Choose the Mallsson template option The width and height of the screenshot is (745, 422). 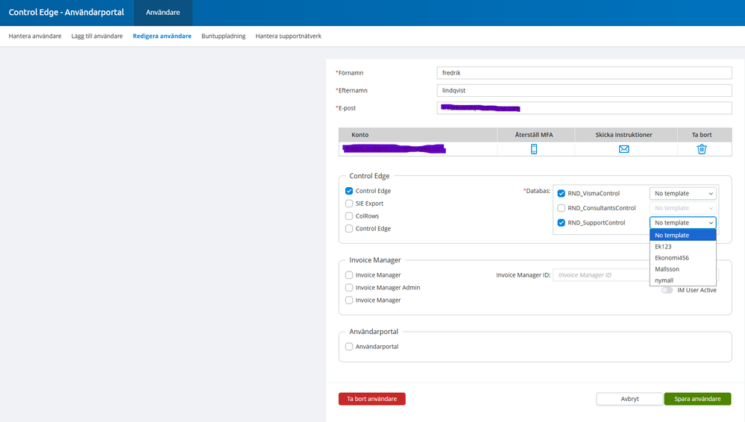pyautogui.click(x=667, y=269)
